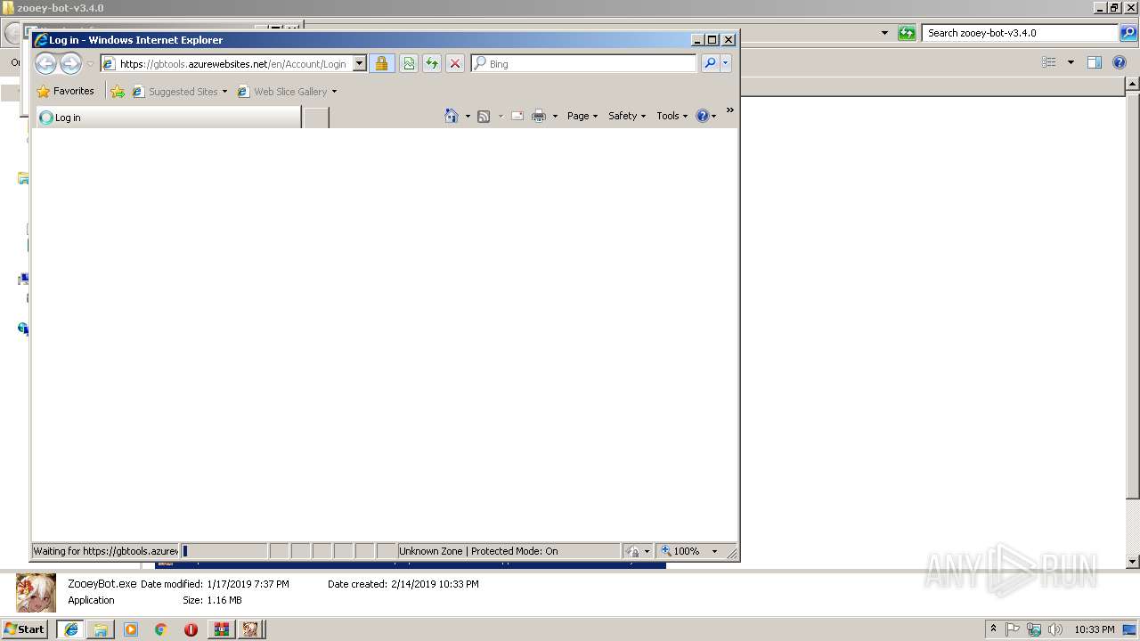Open the Favorites star button
This screenshot has height=641, width=1140.
tap(65, 91)
